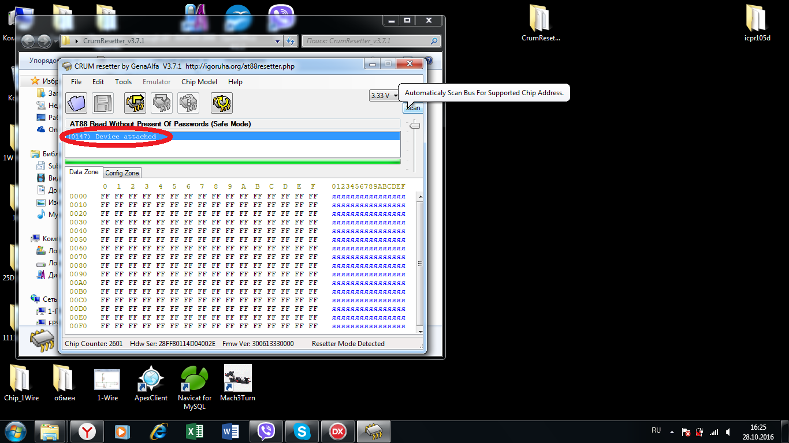The image size is (789, 443).
Task: Open the CrumReset... folder on the desktop
Action: coord(541,24)
